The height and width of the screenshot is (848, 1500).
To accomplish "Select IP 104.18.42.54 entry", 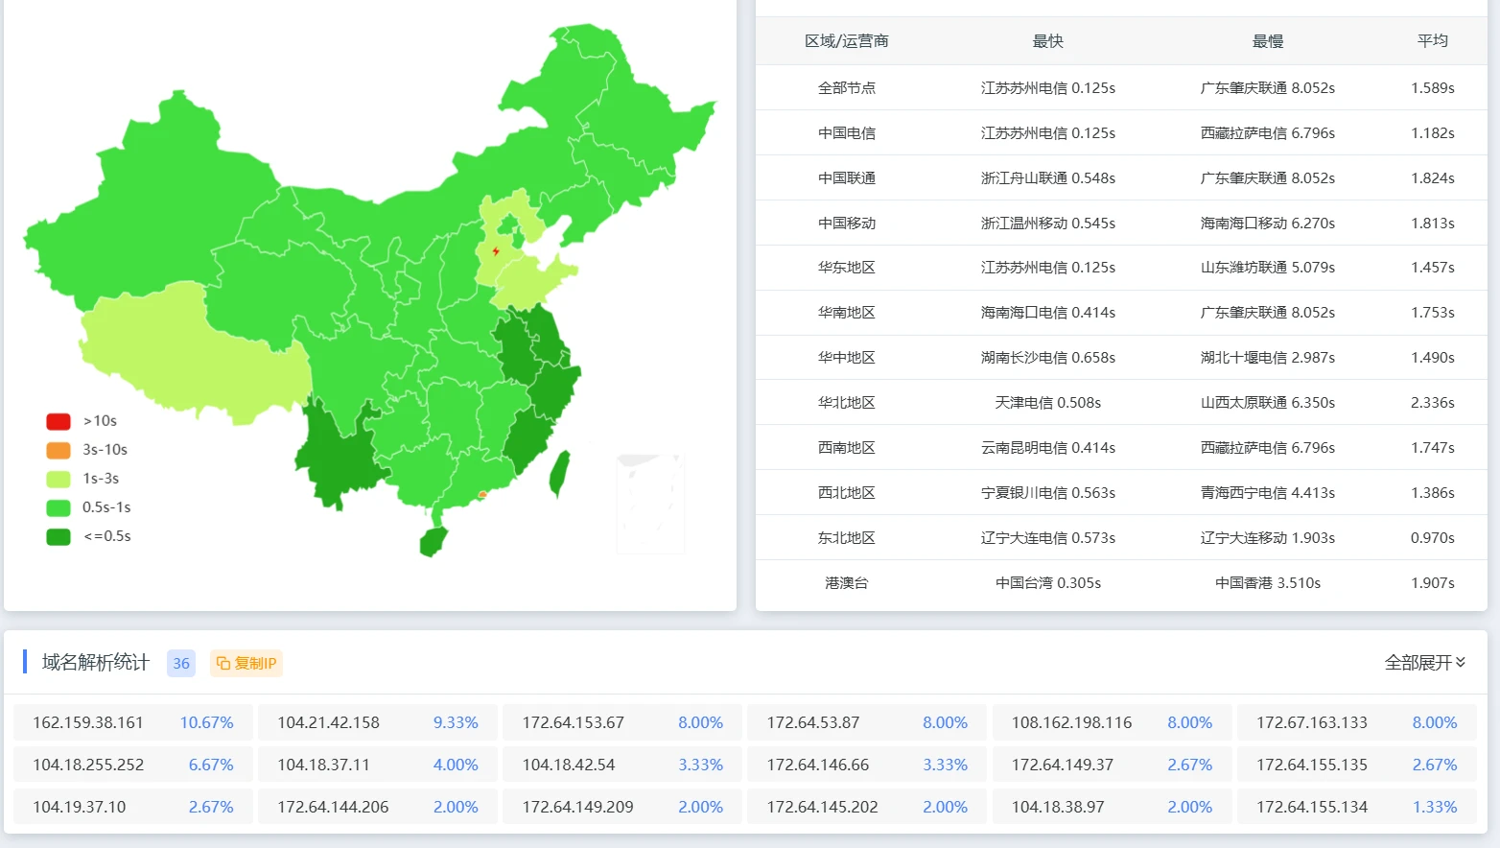I will pyautogui.click(x=622, y=765).
